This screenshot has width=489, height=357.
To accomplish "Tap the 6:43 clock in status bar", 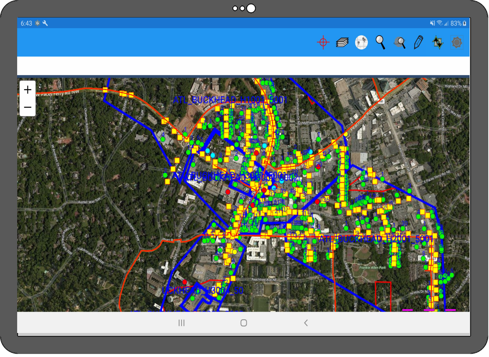I will 26,23.
